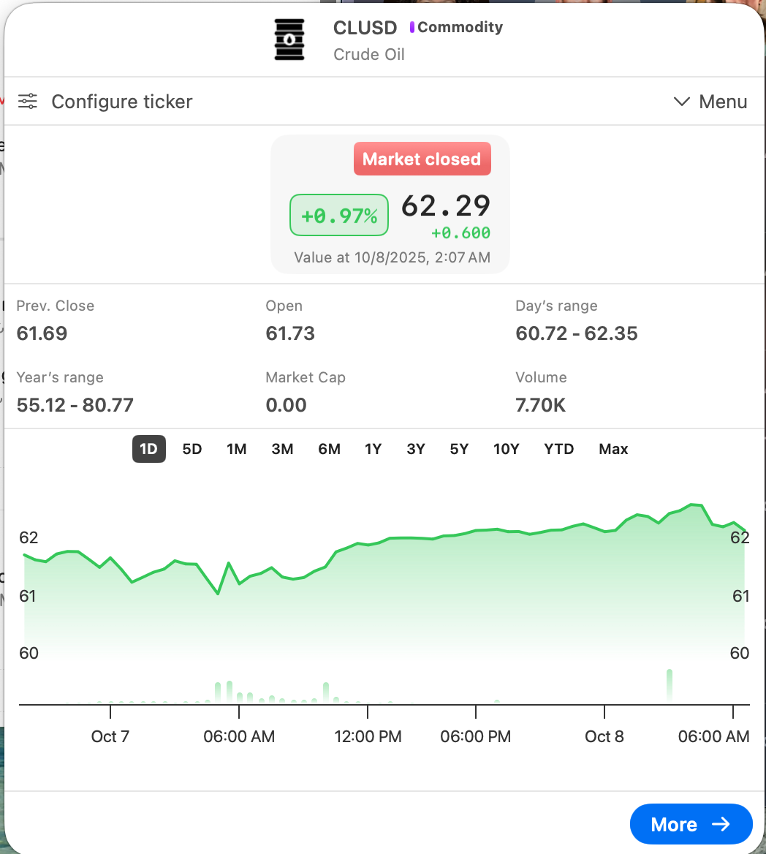This screenshot has width=766, height=854.
Task: Click the purple Commodity tag marker
Action: 412,28
